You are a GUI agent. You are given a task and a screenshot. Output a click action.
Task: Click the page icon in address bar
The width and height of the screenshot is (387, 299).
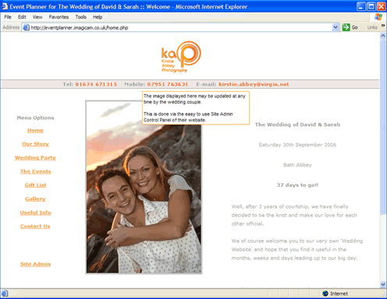tap(26, 27)
